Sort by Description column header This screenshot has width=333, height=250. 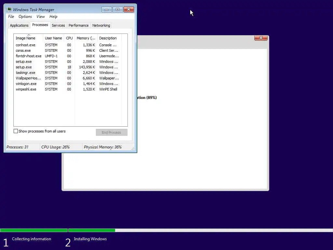pos(109,38)
